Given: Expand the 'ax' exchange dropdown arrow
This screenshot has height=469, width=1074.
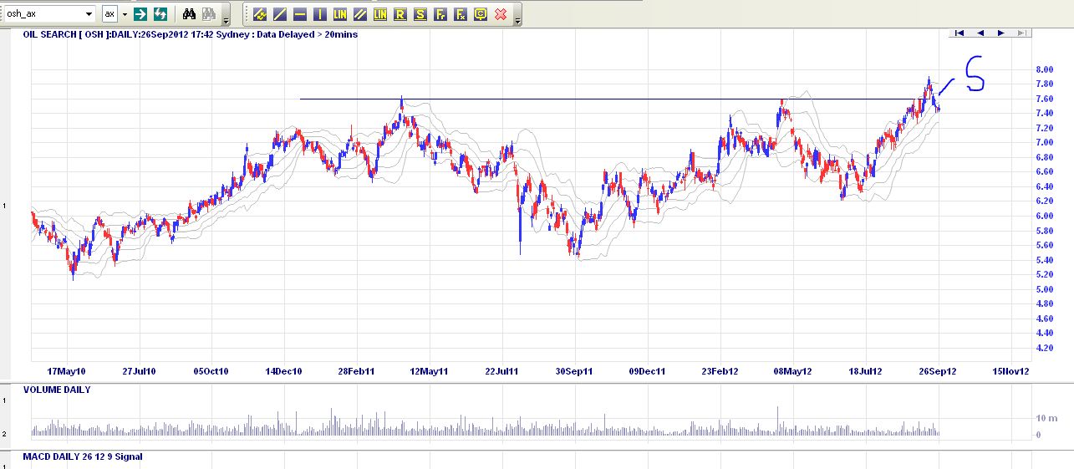Looking at the screenshot, I should pyautogui.click(x=125, y=14).
